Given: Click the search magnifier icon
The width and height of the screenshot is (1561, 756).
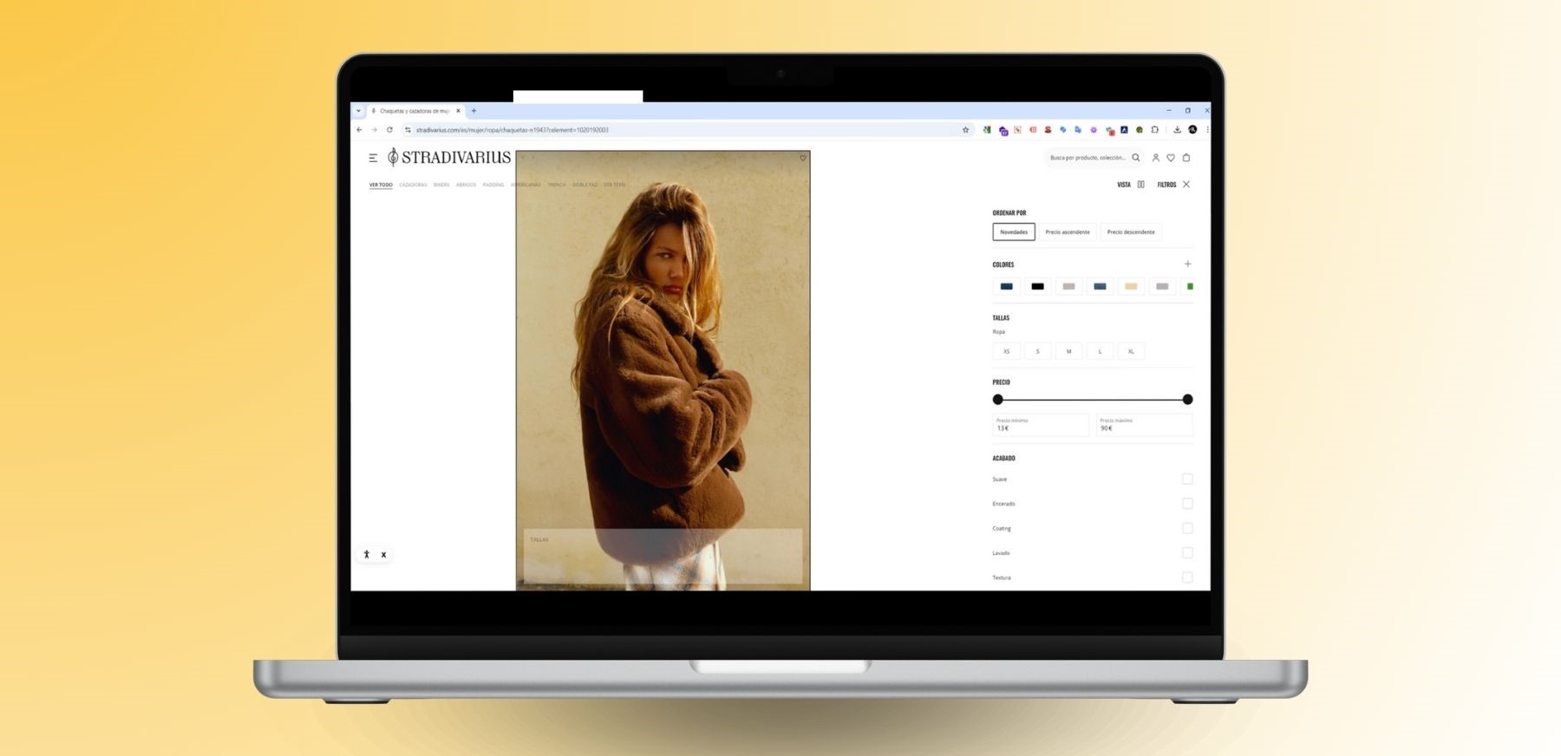Looking at the screenshot, I should [x=1136, y=158].
